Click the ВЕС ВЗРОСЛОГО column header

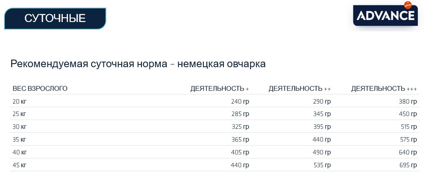[40, 88]
